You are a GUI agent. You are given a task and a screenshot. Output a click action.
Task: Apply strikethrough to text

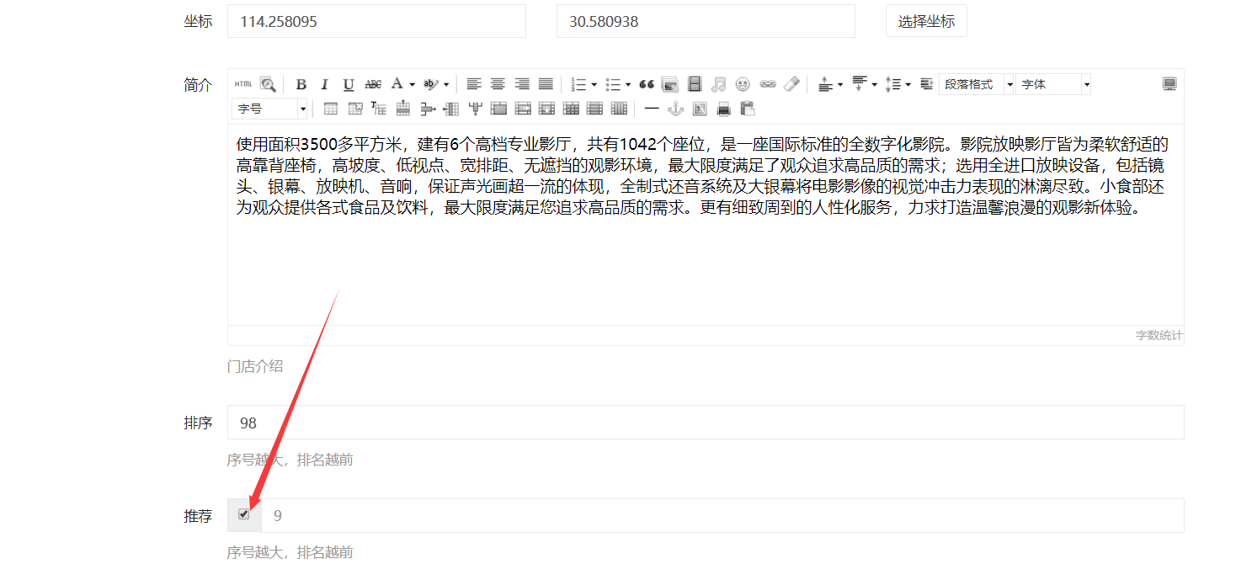pos(373,84)
